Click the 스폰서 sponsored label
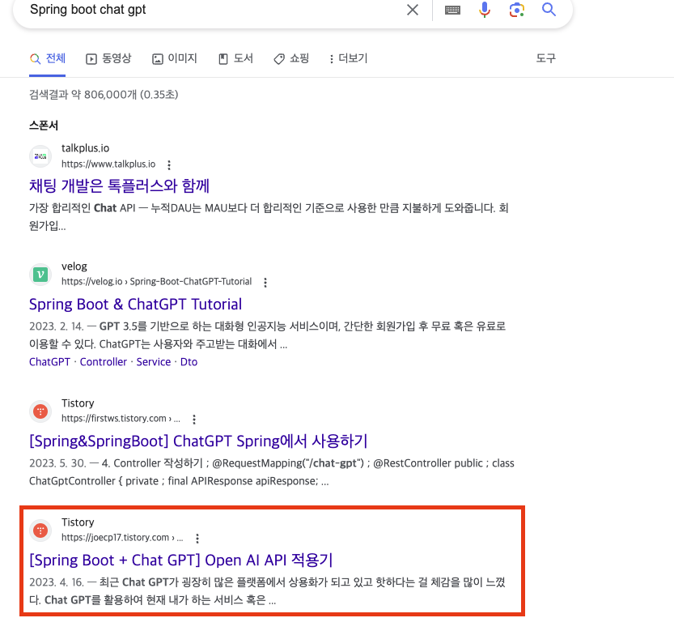The width and height of the screenshot is (674, 618). (x=44, y=126)
